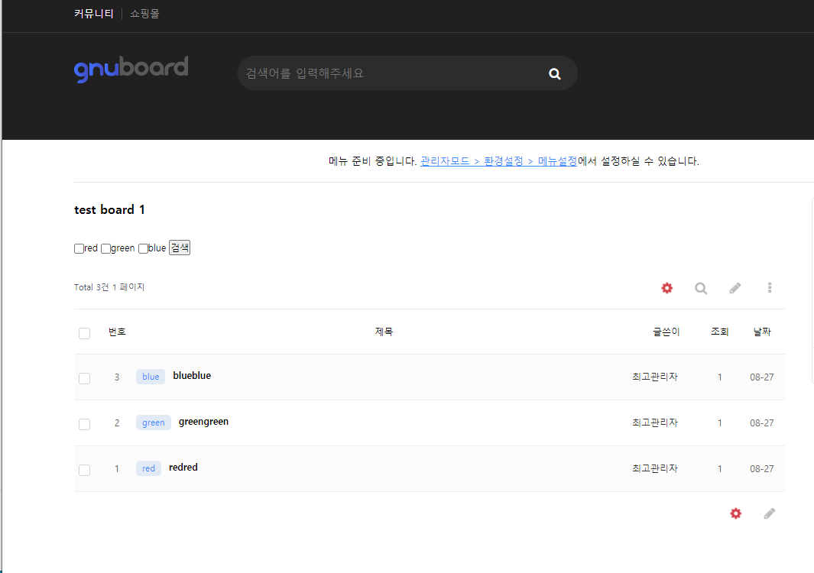Open the greengreen post title
Image resolution: width=814 pixels, height=573 pixels.
click(203, 422)
